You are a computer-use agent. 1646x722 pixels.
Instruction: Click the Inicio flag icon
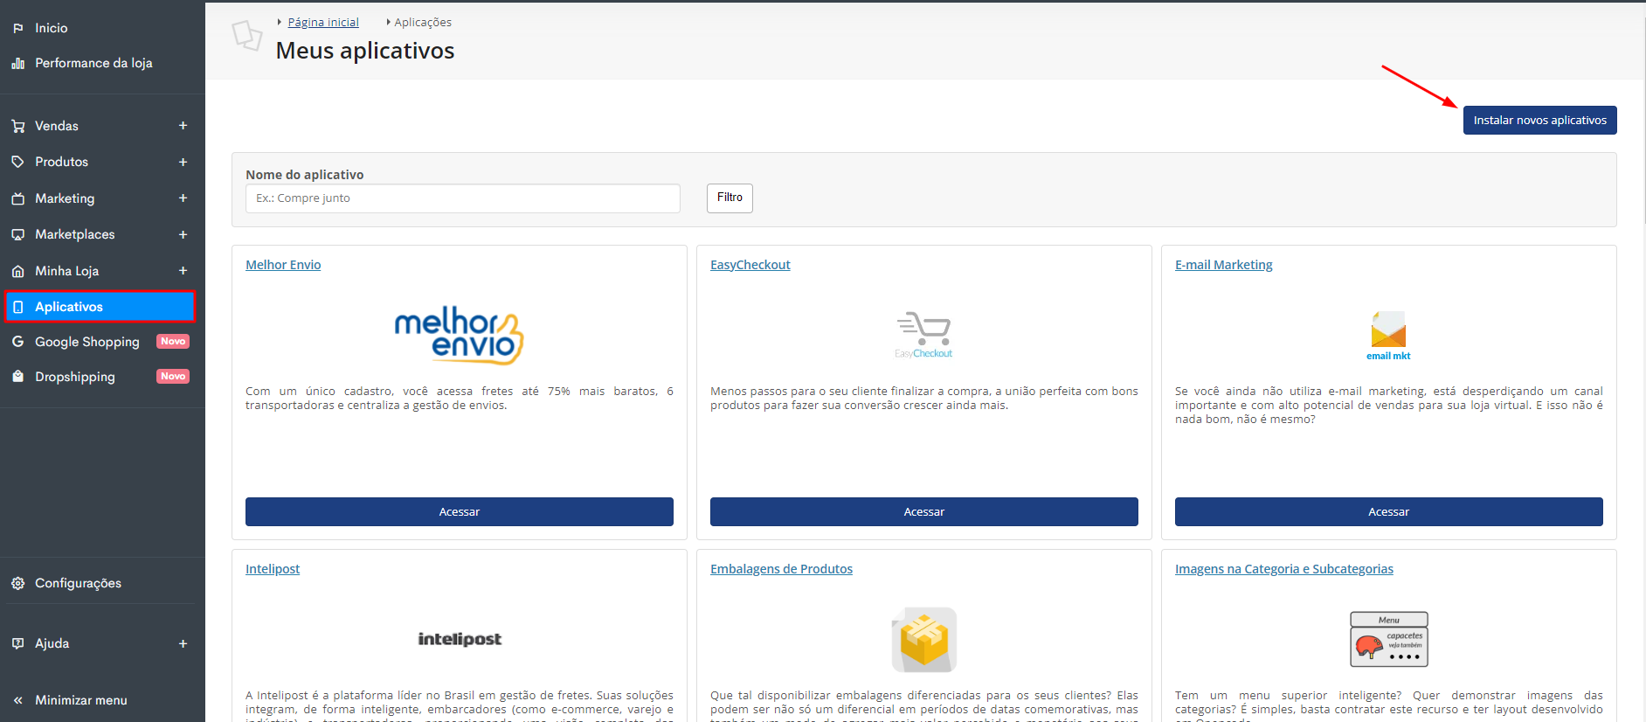pyautogui.click(x=17, y=29)
